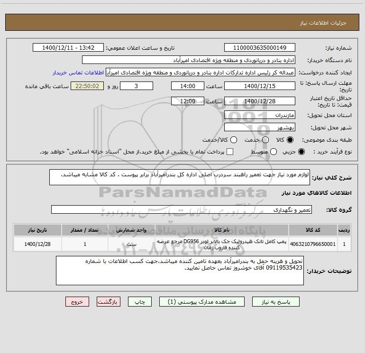Viewport: 365px width, 353px height.
Task: Click the گروه کالا field تعمیر و نگهداری
Action: pos(182,209)
